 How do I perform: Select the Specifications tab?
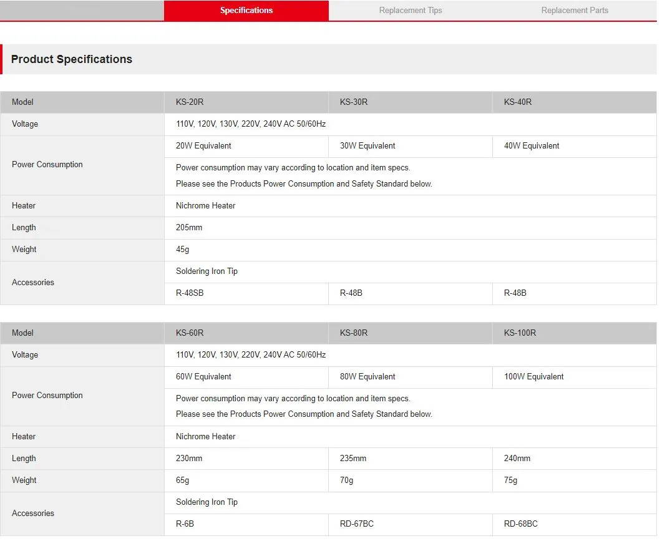246,11
